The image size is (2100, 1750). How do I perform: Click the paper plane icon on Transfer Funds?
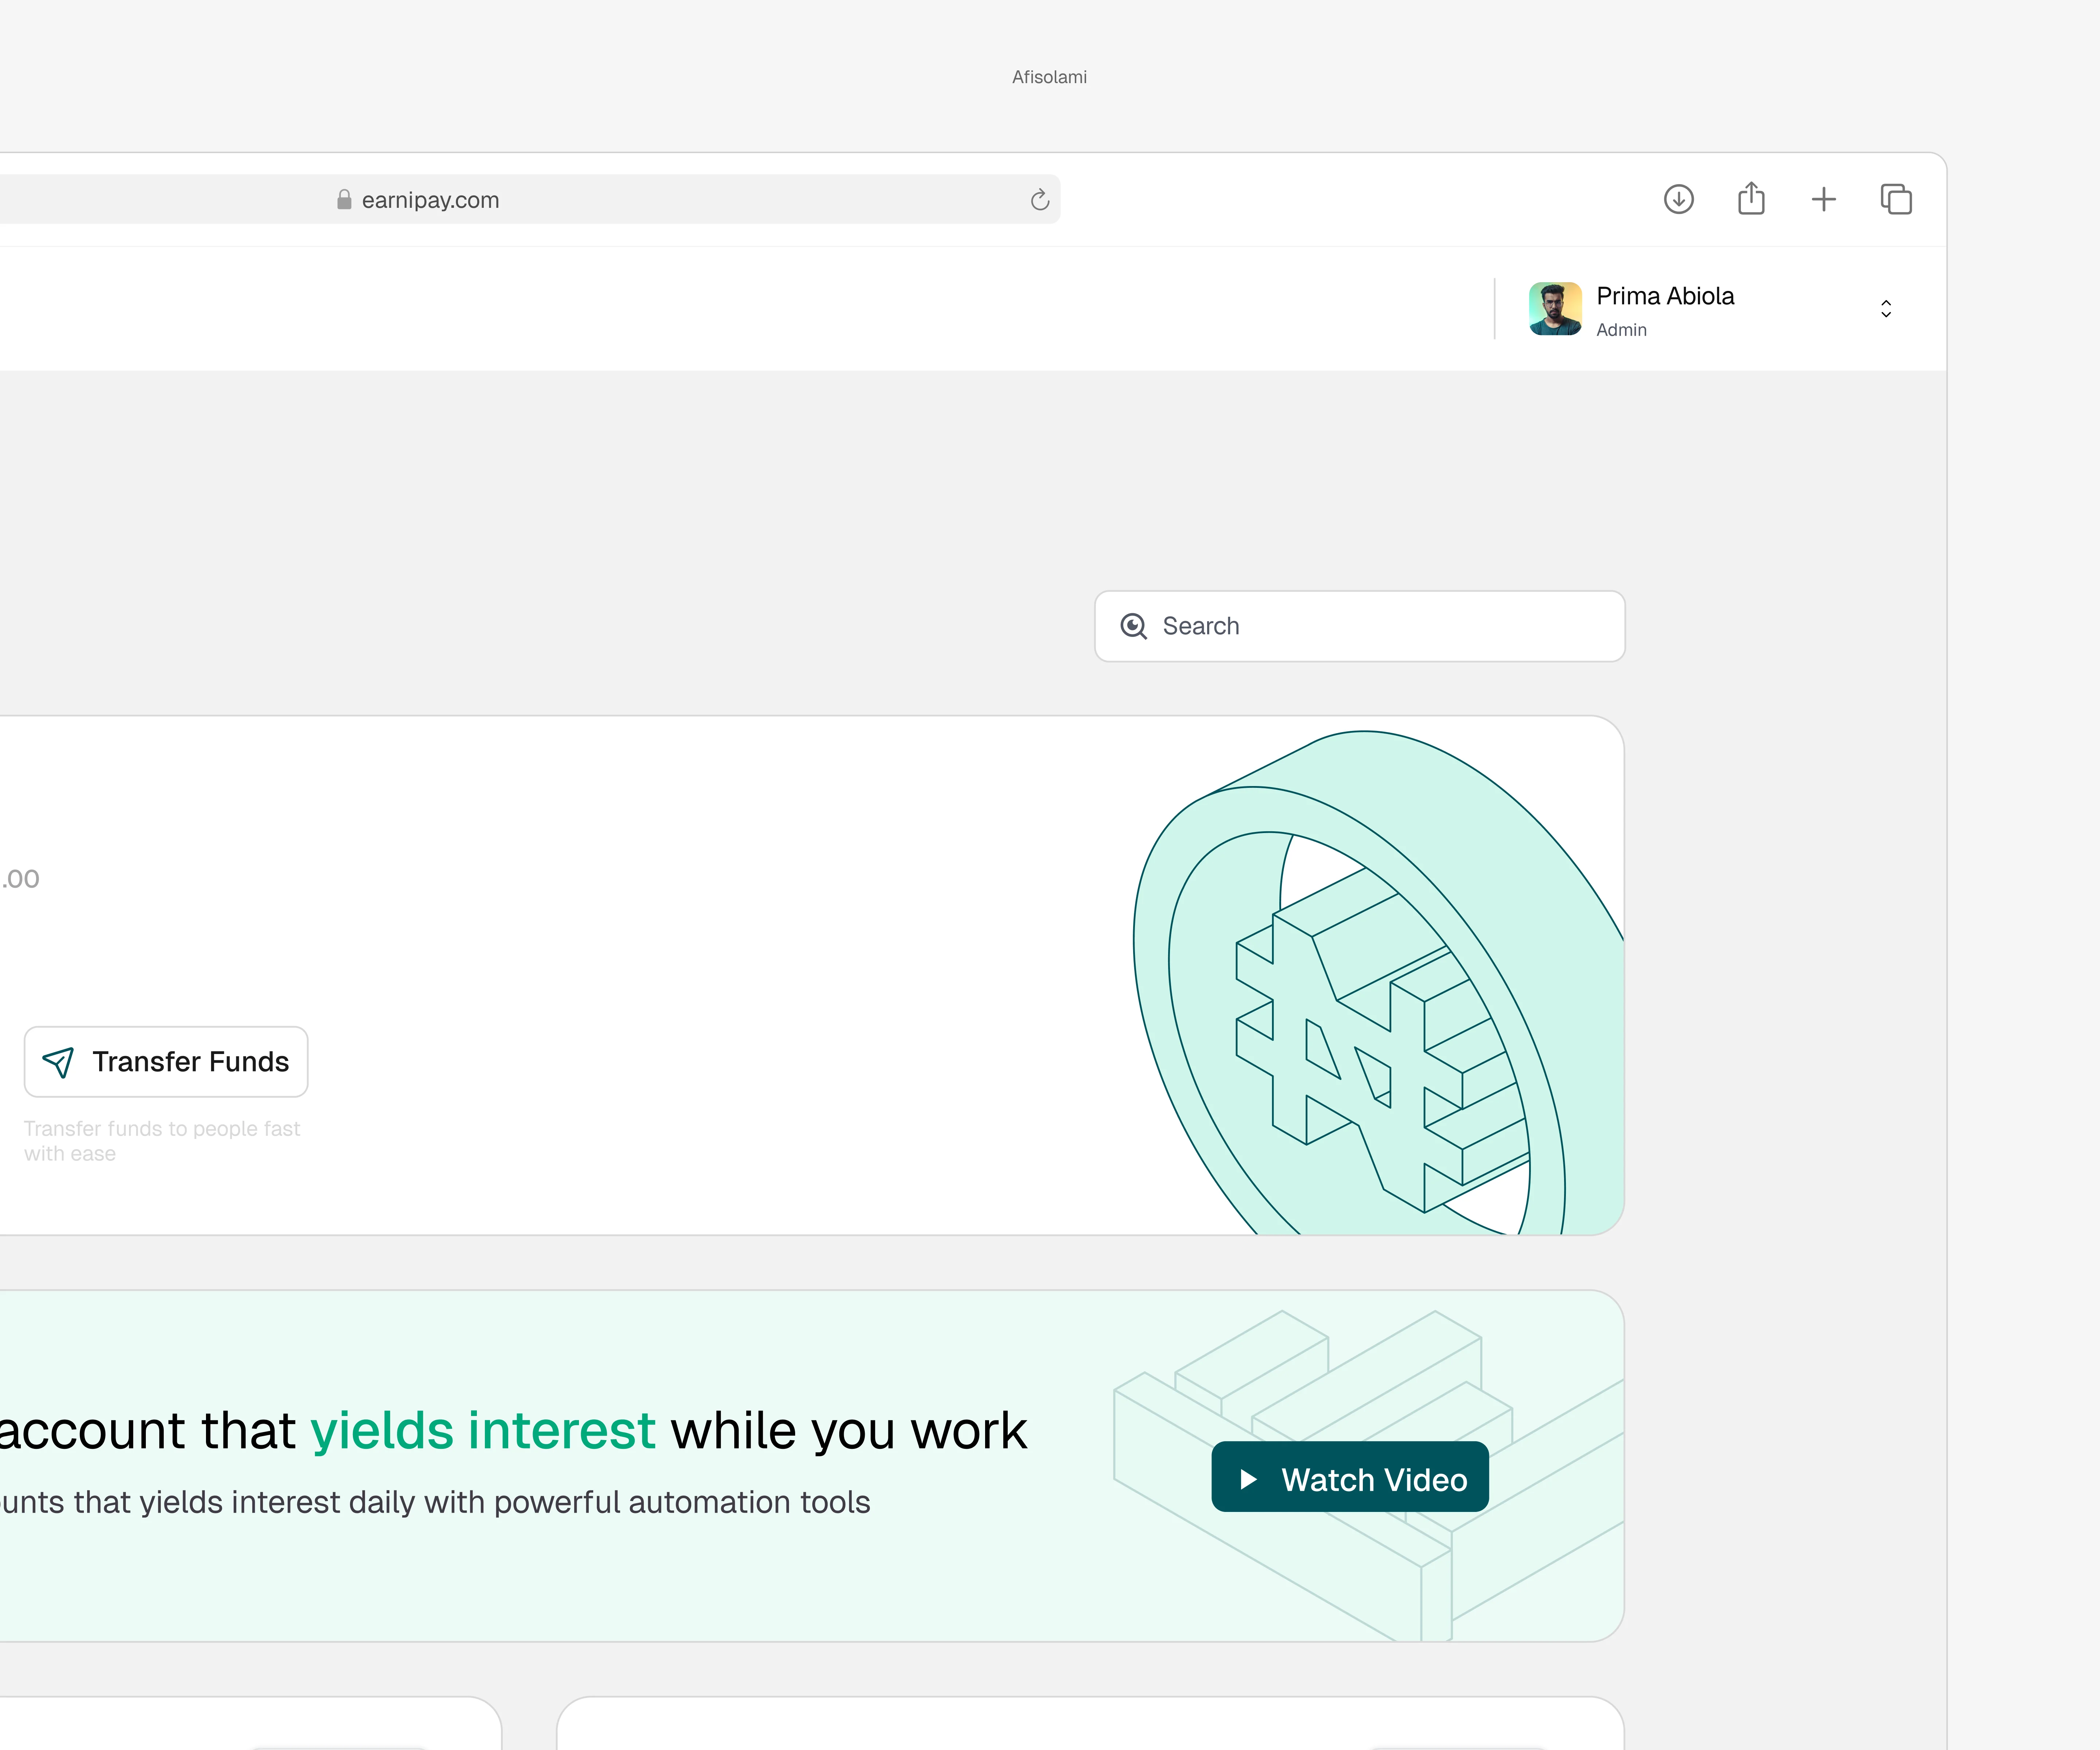58,1062
